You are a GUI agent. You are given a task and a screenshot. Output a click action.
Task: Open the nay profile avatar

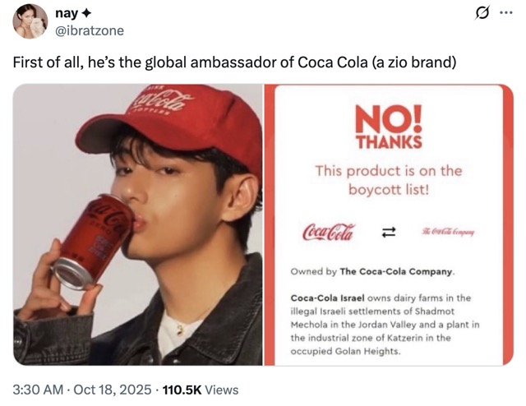click(x=30, y=21)
